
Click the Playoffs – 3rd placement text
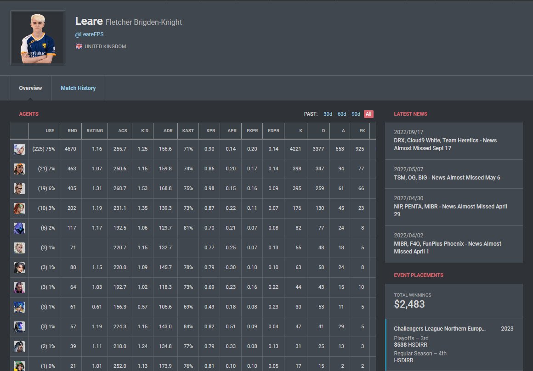[411, 338]
